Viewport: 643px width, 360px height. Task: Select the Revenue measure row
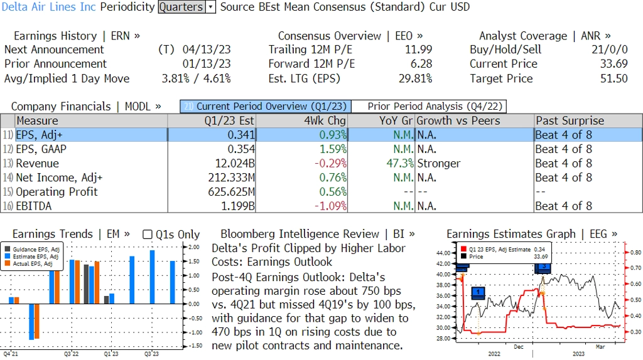[x=321, y=164]
